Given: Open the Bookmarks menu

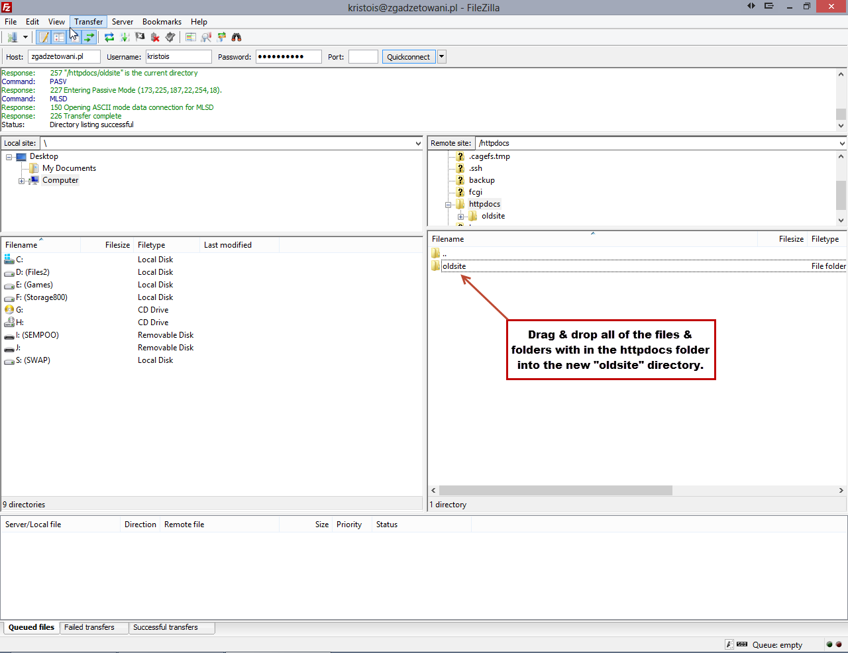Looking at the screenshot, I should [x=162, y=22].
